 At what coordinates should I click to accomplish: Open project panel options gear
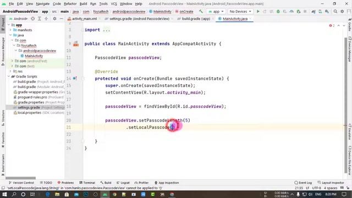point(54,19)
